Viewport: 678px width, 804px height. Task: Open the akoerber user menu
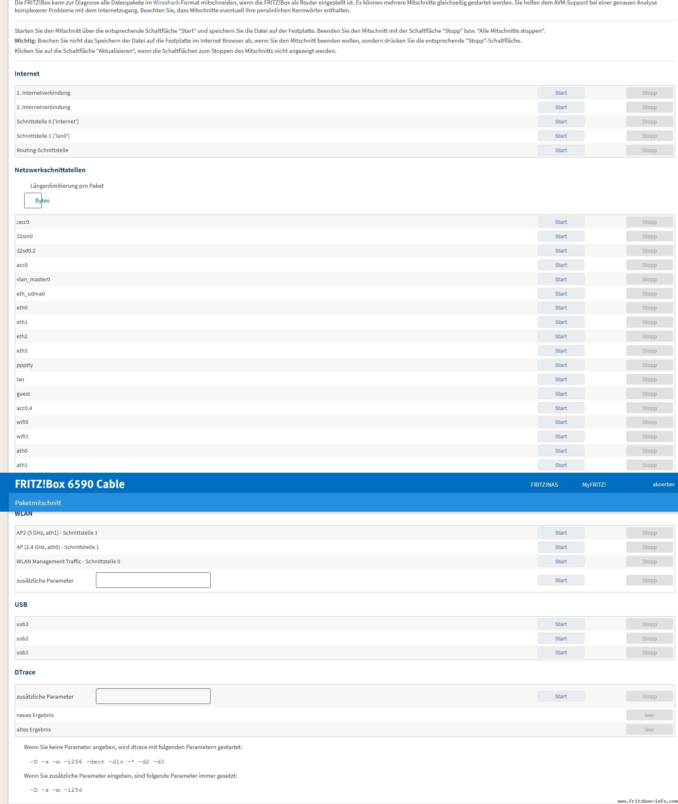[664, 485]
